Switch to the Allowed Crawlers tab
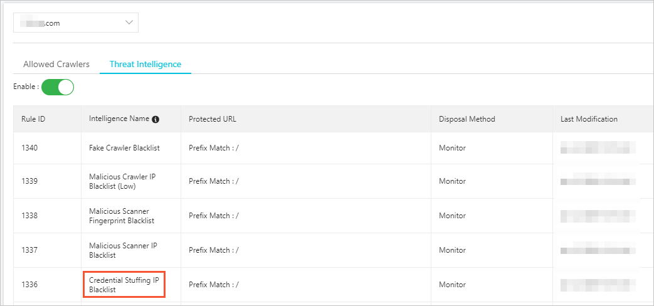Viewport: 654px width, 306px height. tap(56, 64)
